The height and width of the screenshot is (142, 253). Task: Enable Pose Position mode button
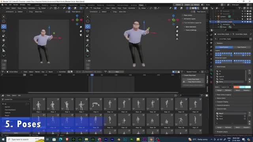(x=224, y=47)
